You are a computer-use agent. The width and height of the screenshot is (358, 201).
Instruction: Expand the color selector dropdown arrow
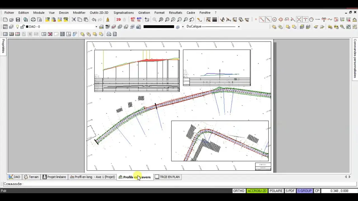click(x=183, y=27)
